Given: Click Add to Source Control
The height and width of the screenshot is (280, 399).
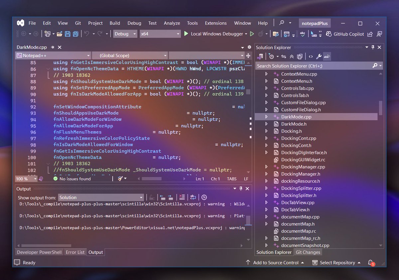Looking at the screenshot, I should [275, 263].
